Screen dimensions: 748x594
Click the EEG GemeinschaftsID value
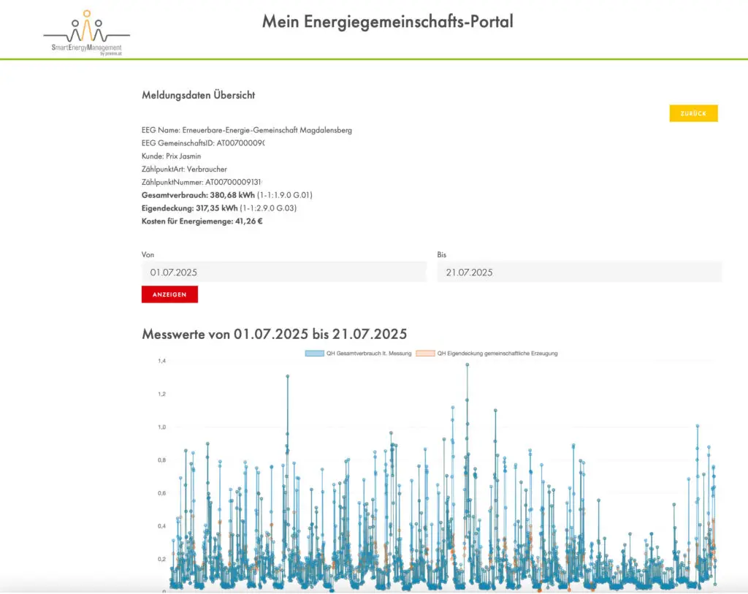(x=240, y=143)
